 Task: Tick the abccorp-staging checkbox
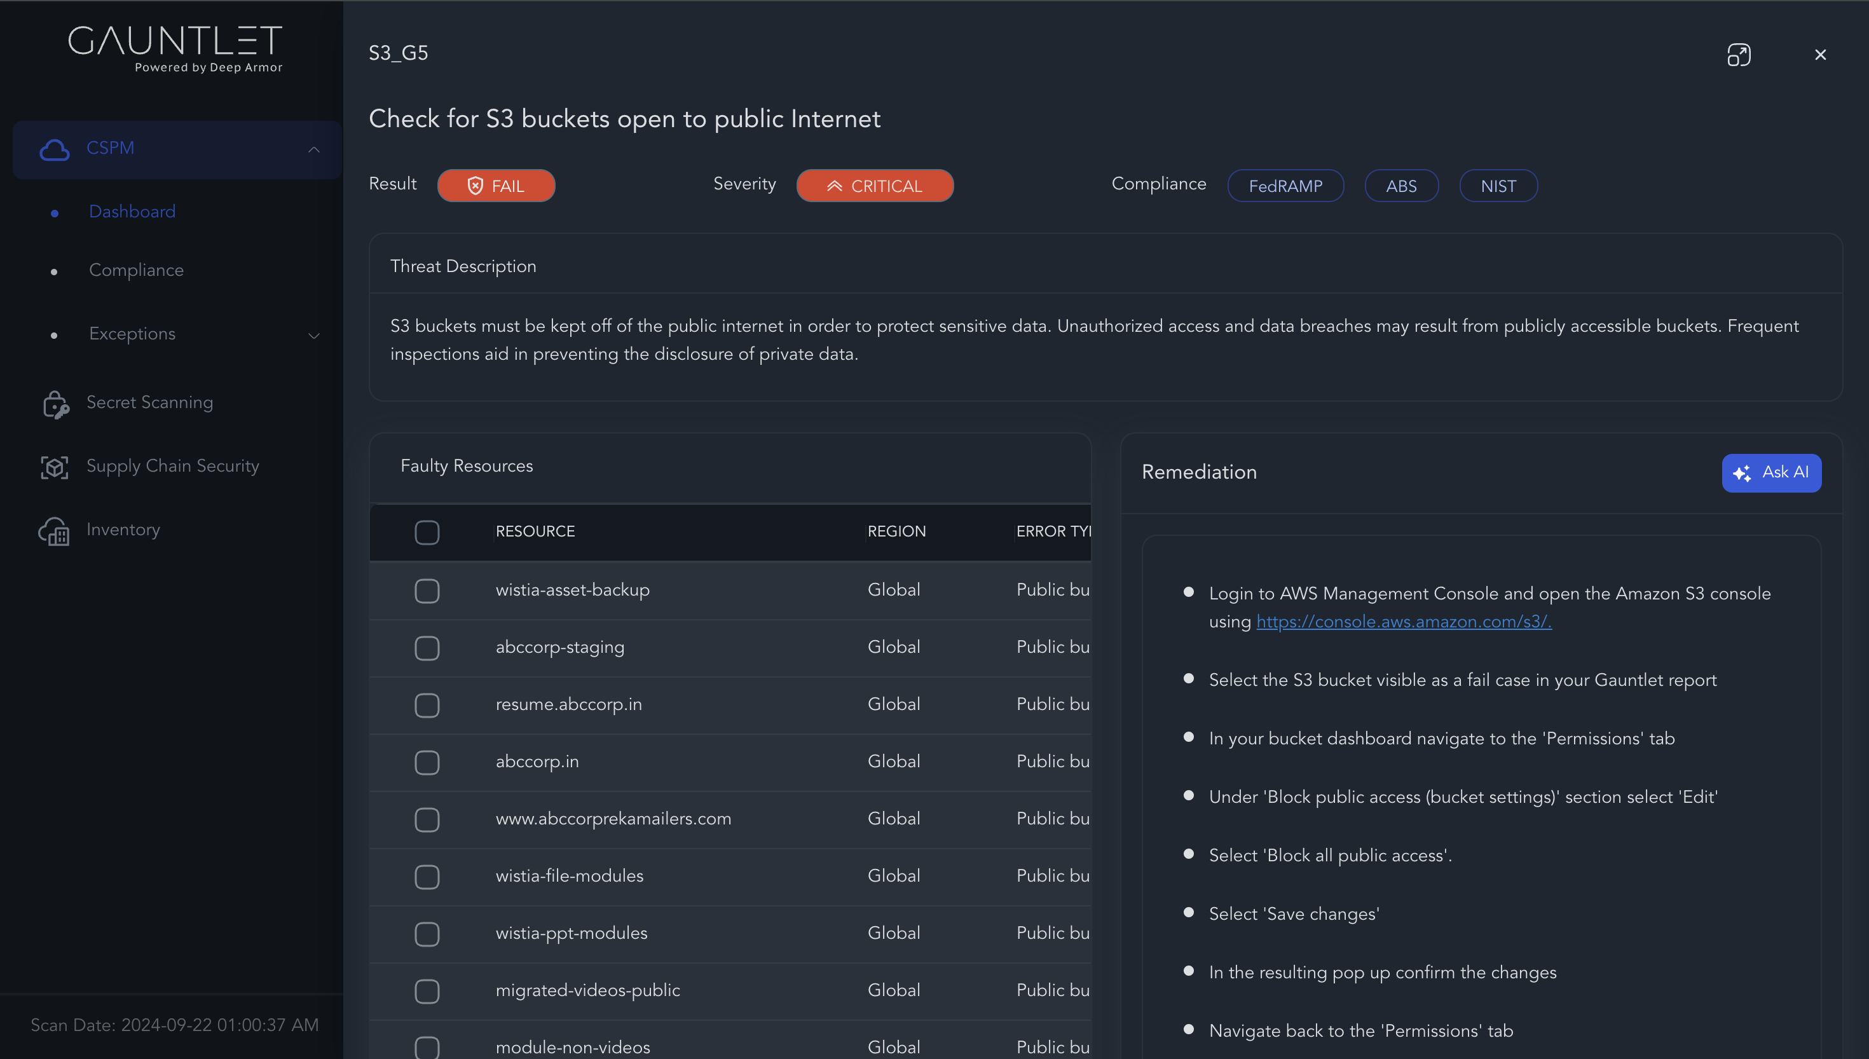[x=427, y=648]
